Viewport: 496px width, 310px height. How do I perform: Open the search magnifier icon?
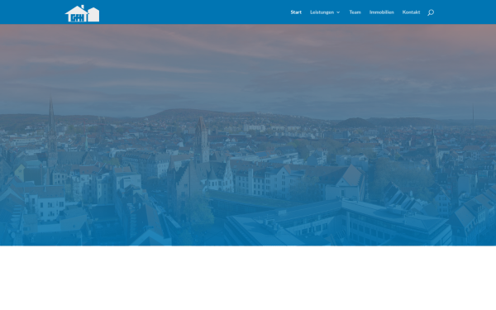click(x=431, y=12)
